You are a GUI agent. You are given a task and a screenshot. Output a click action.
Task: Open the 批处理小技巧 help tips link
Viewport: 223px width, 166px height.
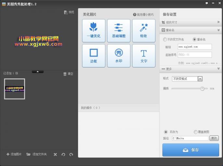[143, 15]
